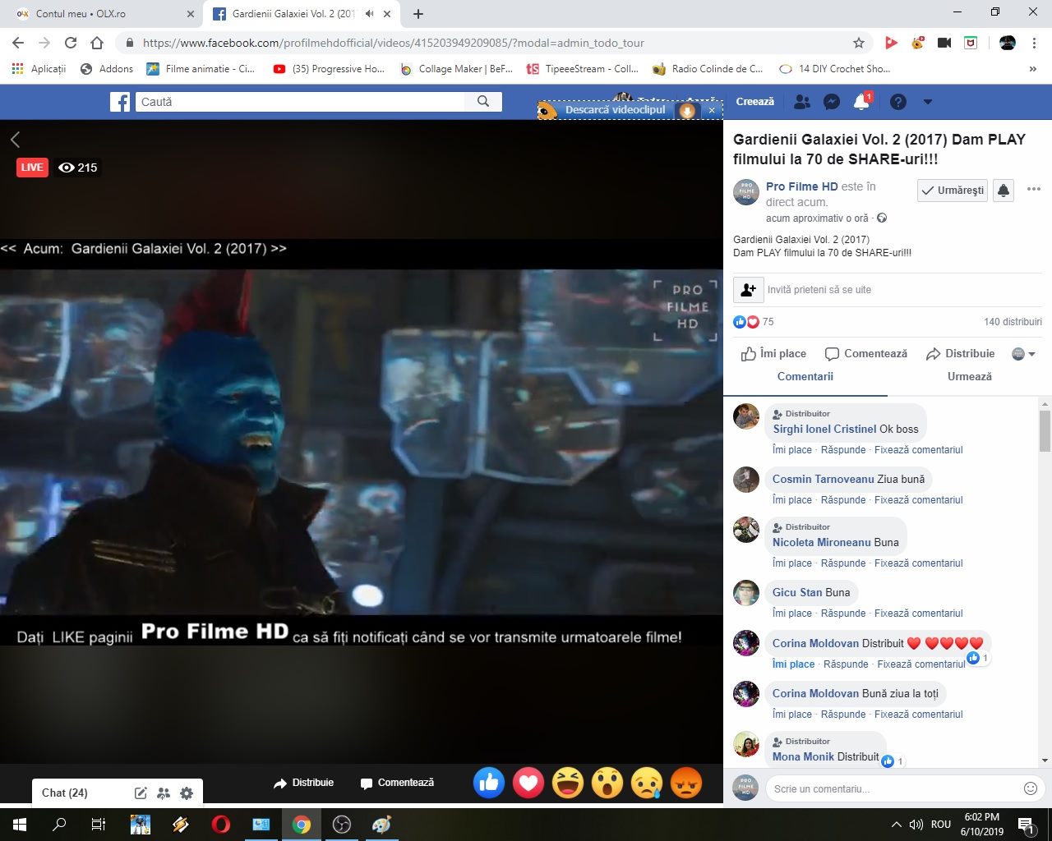Click the Facebook logo icon
Viewport: 1052px width, 841px height.
120,102
